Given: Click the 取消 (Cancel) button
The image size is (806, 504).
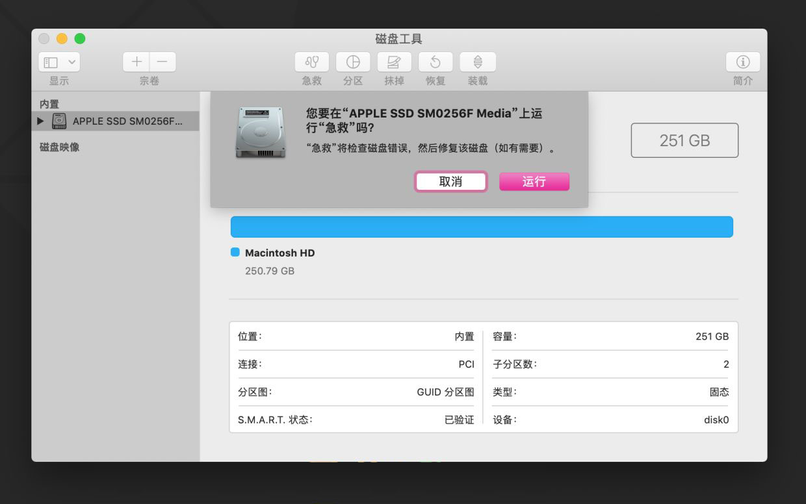Looking at the screenshot, I should (x=450, y=182).
